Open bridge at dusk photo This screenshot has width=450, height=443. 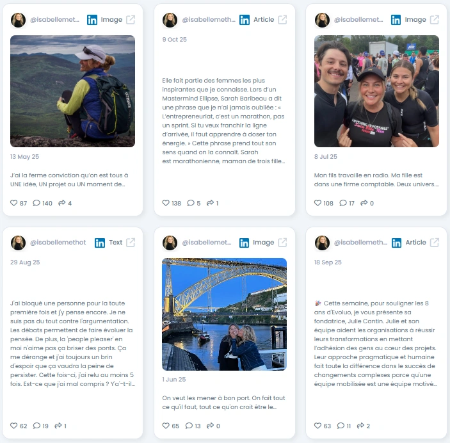[225, 314]
